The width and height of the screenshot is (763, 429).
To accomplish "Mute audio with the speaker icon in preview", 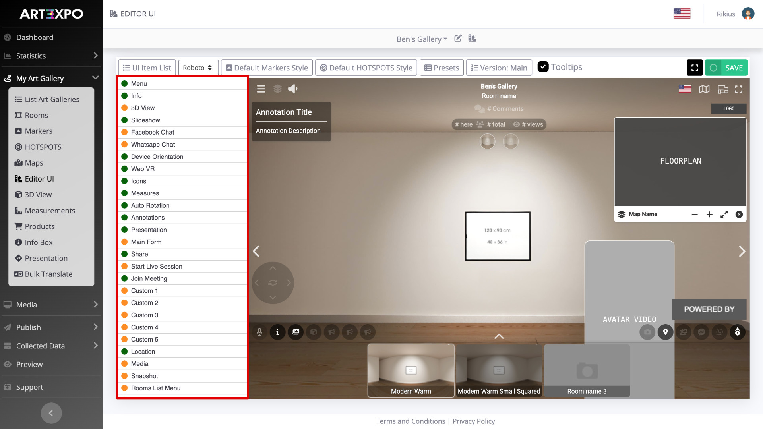I will click(293, 89).
